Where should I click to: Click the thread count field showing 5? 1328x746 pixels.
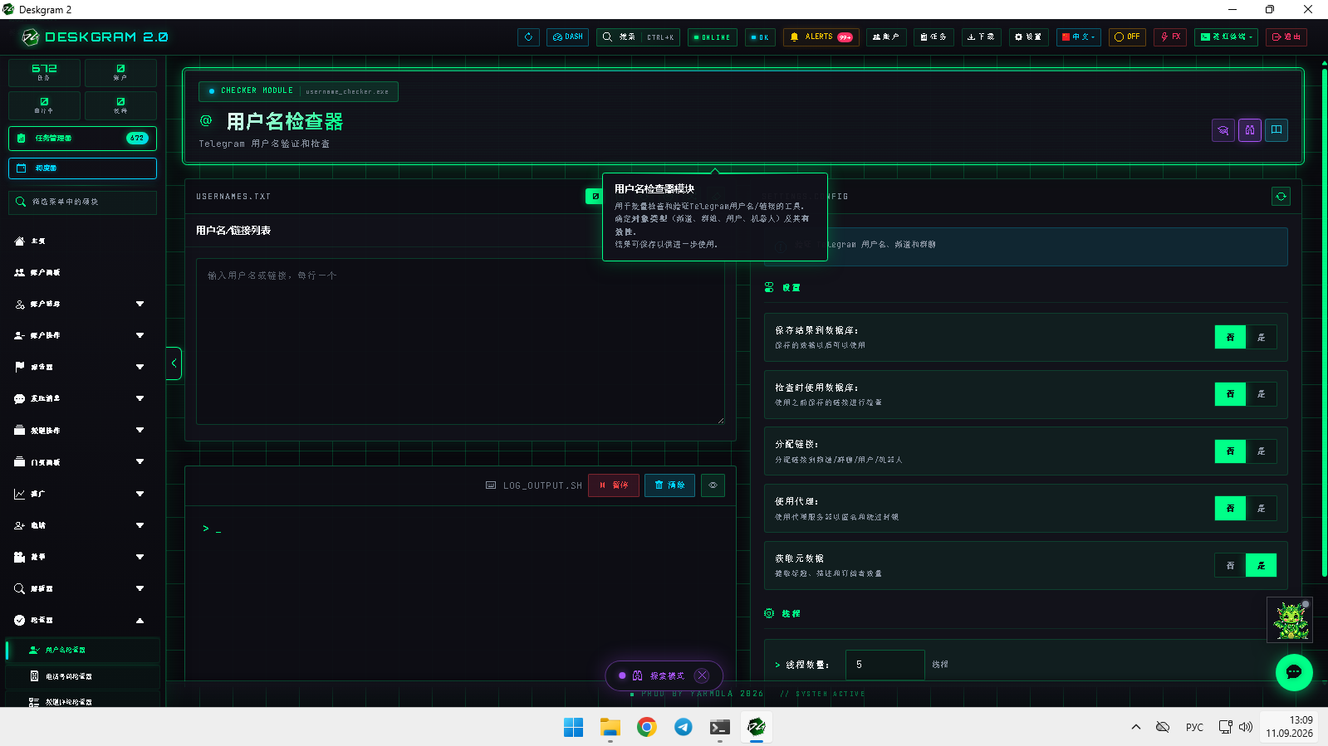click(x=885, y=665)
